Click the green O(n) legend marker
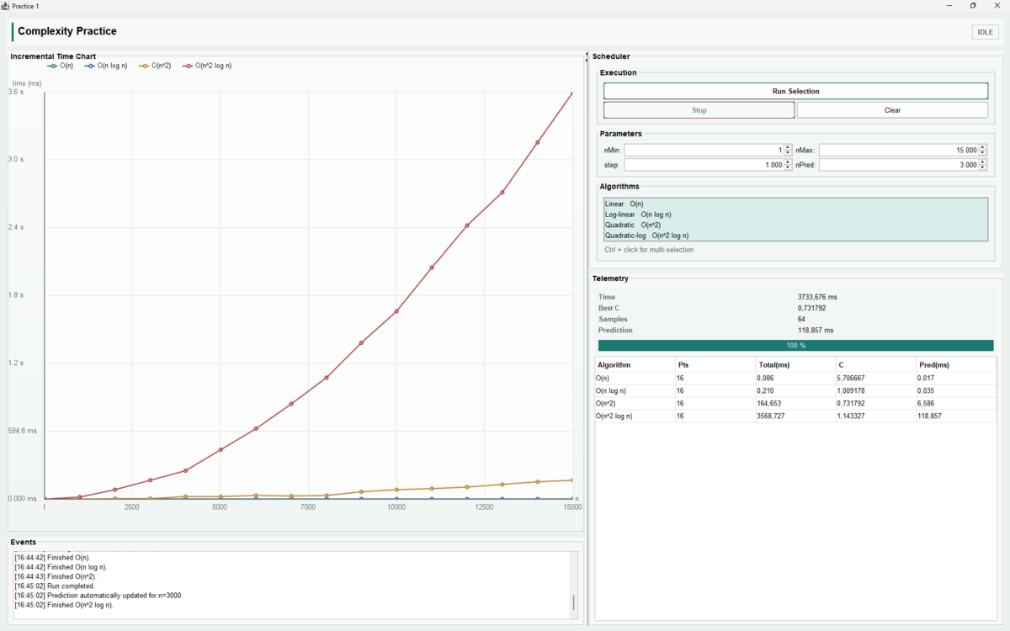This screenshot has height=631, width=1010. [52, 66]
